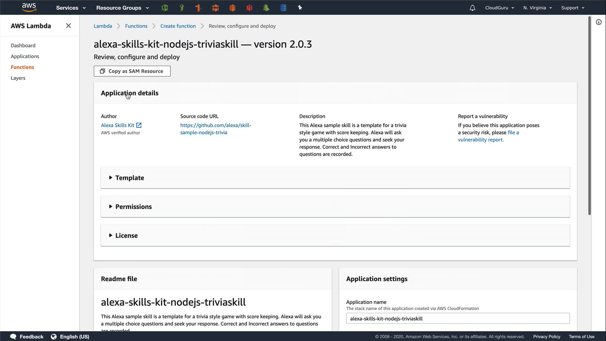Open the Services dropdown menu
Viewport: 606px width, 341px height.
pyautogui.click(x=71, y=8)
